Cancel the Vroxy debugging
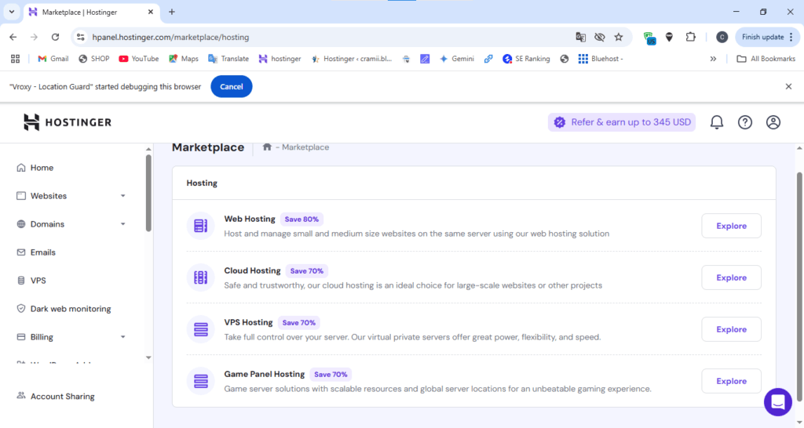 tap(232, 86)
